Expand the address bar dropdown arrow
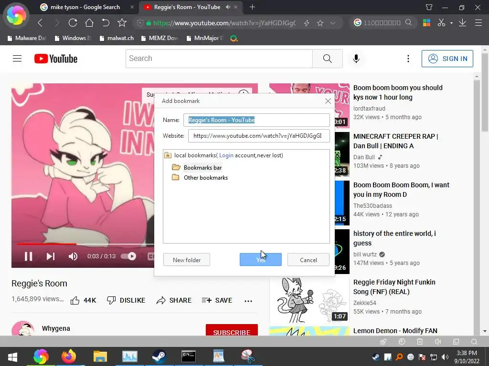 click(x=333, y=23)
